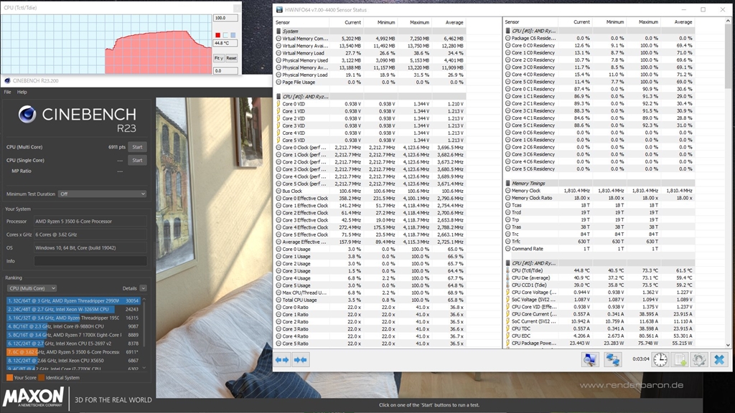Click the Core 0 VID lightning bolt icon

pos(278,104)
